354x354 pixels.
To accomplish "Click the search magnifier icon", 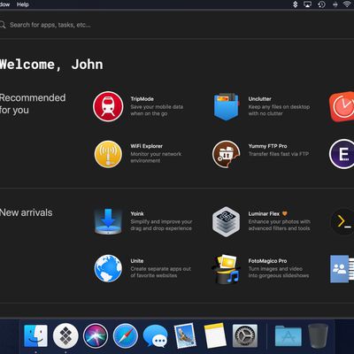I will (x=3, y=25).
